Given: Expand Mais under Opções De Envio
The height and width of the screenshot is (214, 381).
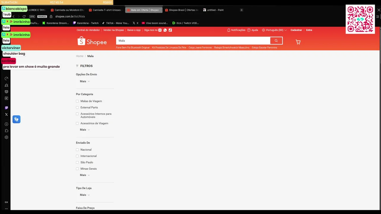Looking at the screenshot, I should point(85,81).
